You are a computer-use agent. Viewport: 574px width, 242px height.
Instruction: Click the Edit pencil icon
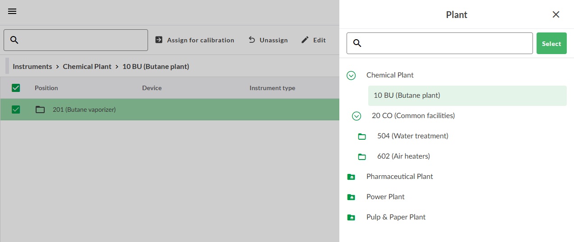(x=305, y=40)
